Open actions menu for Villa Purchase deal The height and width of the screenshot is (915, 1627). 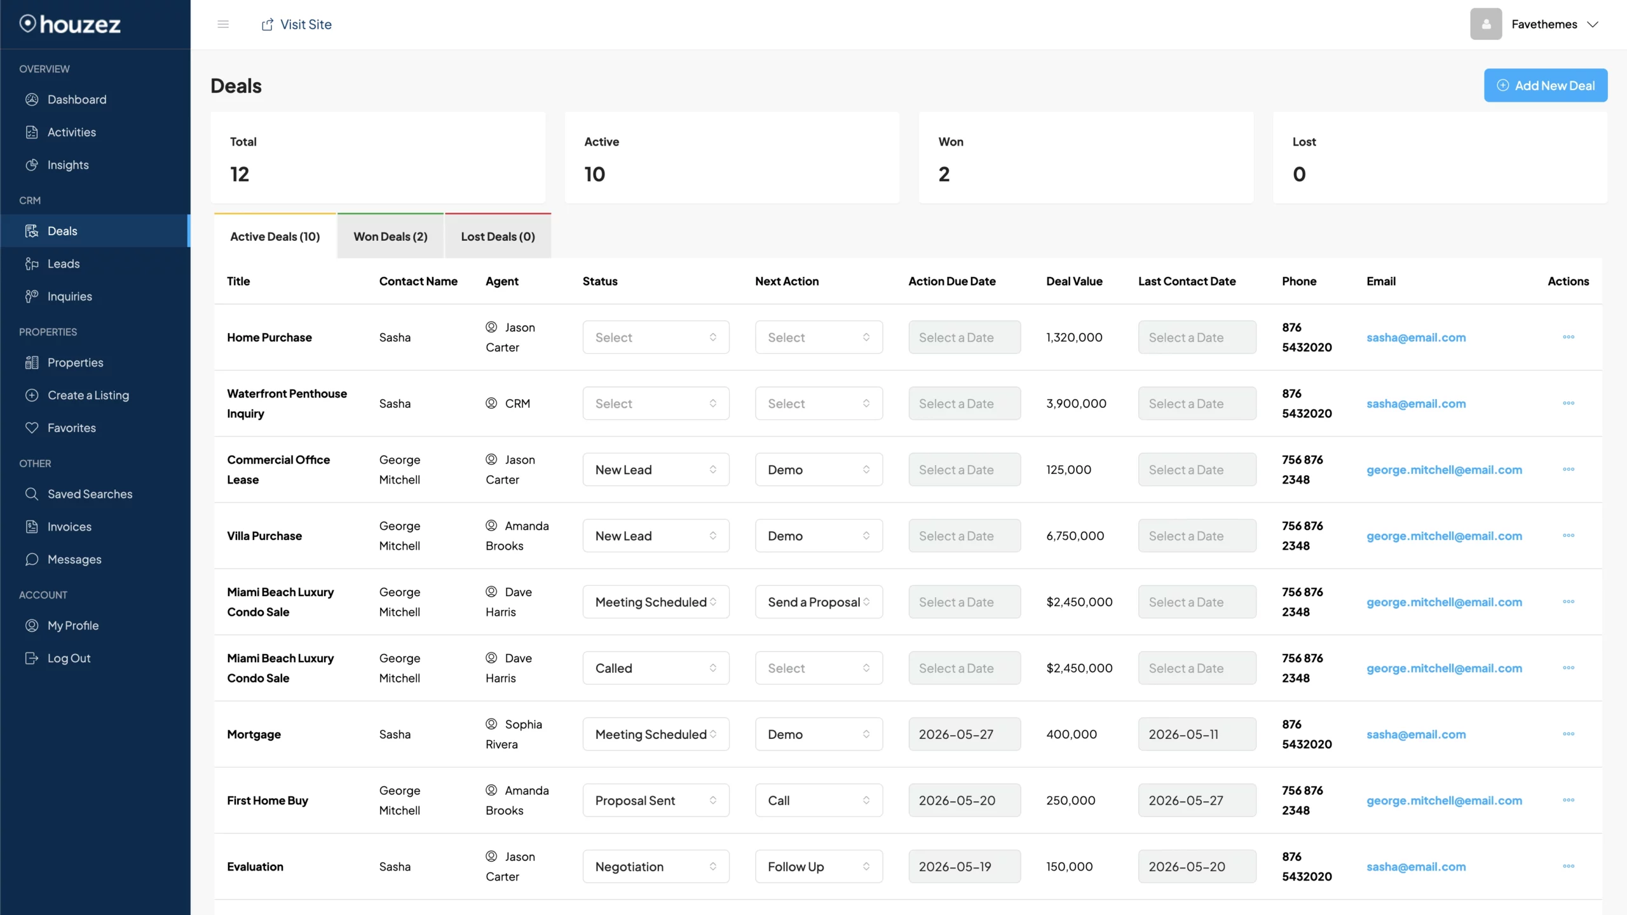coord(1568,535)
